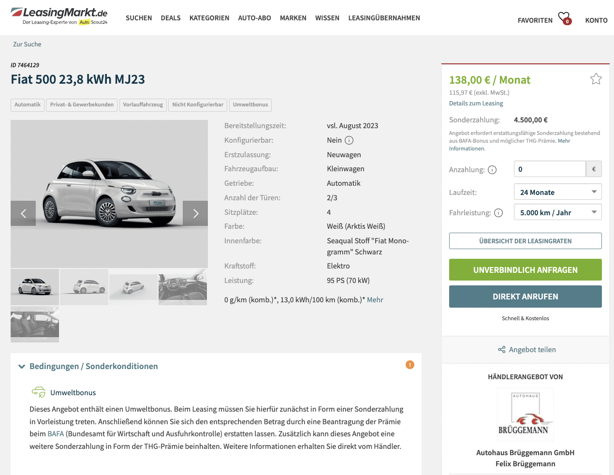Viewport: 614px width, 475px height.
Task: Click Autohaus Brüggemann GmbH dealer name
Action: (526, 453)
